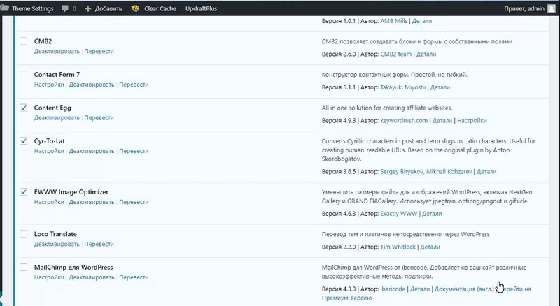This screenshot has width=560, height=306.
Task: View Детали for Cyr-To-Lat
Action: [x=486, y=172]
